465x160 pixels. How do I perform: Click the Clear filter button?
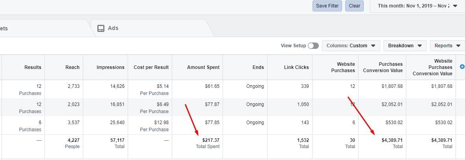[354, 6]
